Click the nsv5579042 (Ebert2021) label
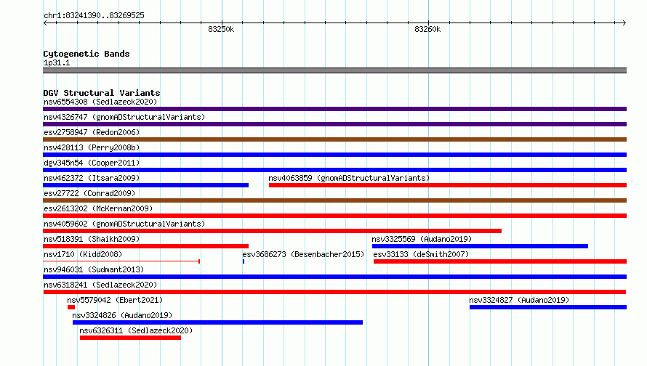Screen dimensions: 647x366 (115, 300)
